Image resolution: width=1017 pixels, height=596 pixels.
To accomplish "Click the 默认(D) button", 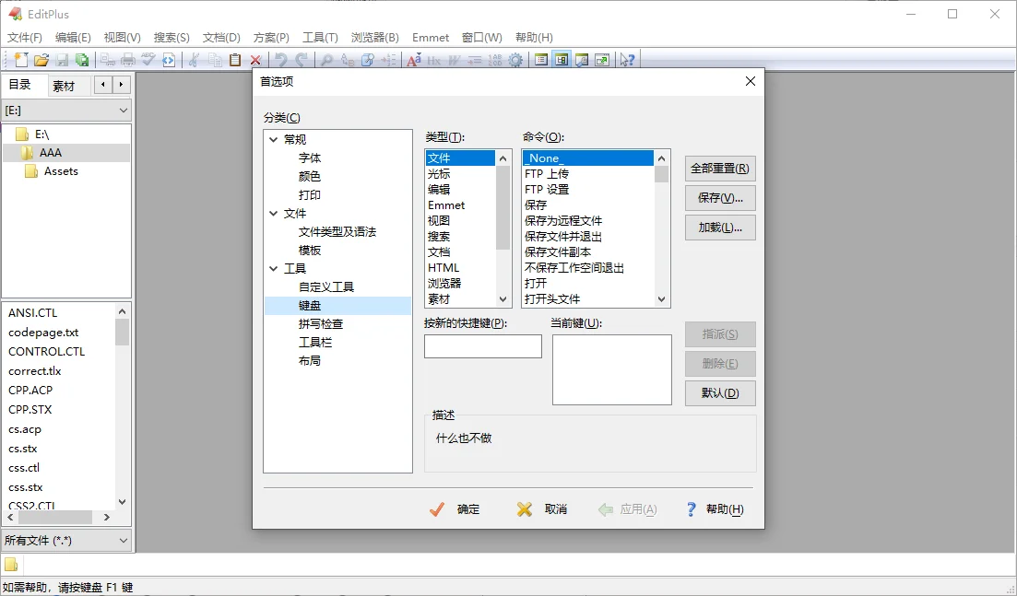I will [x=720, y=393].
